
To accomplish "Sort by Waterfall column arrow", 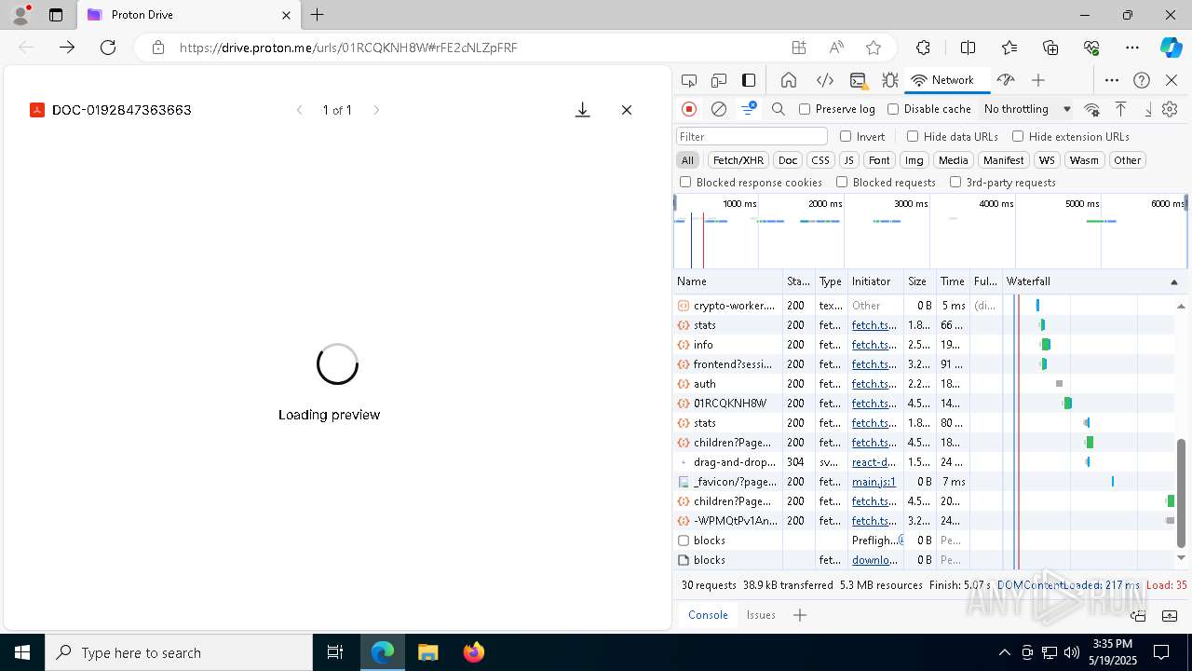I will pyautogui.click(x=1173, y=281).
